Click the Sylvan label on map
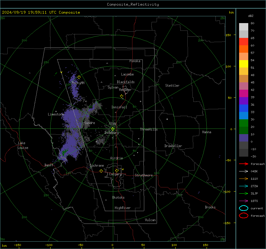 pos(113,87)
